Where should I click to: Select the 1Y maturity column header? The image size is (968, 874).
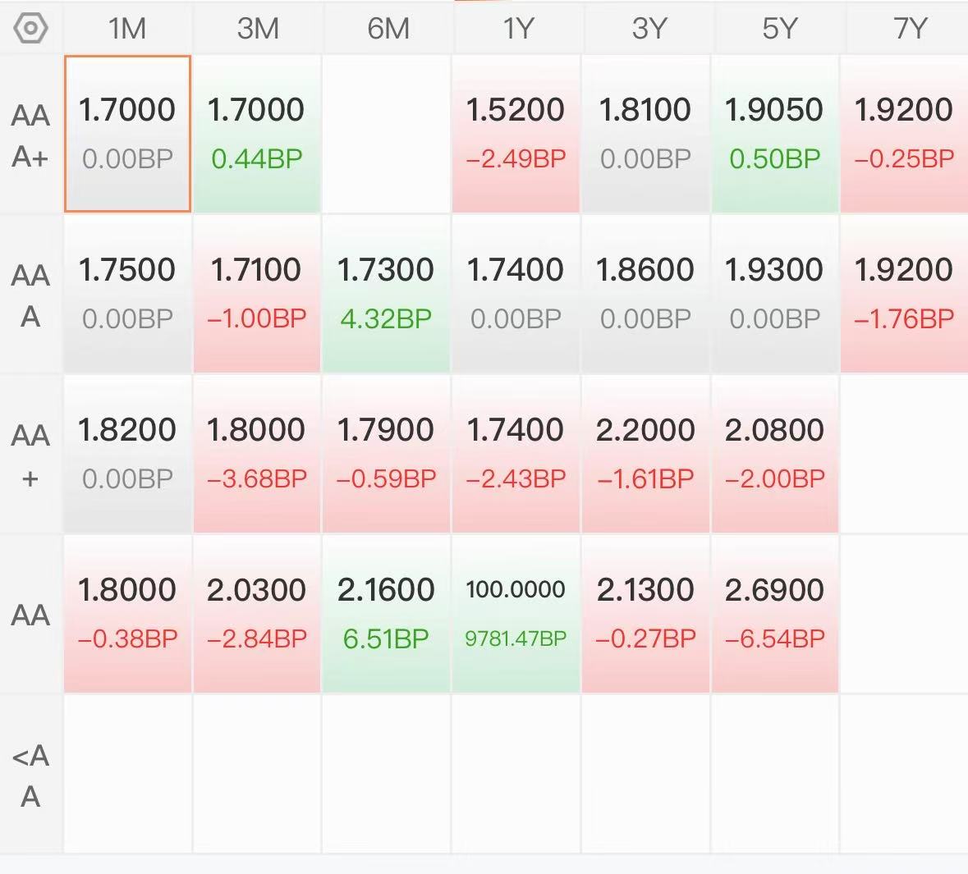tap(516, 29)
